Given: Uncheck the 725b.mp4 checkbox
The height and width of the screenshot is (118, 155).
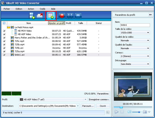Looking at the screenshot, I should click(x=4, y=44).
